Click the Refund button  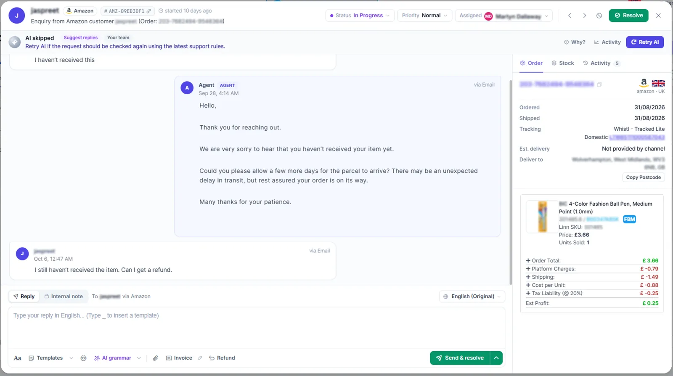tap(222, 358)
